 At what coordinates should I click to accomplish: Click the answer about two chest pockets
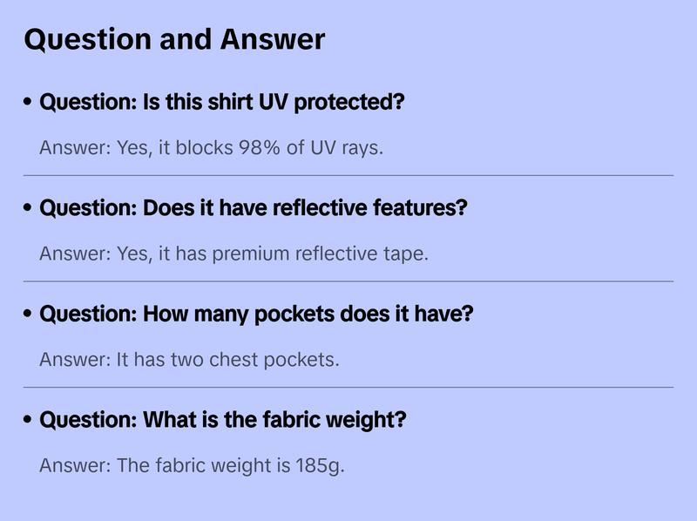point(189,360)
